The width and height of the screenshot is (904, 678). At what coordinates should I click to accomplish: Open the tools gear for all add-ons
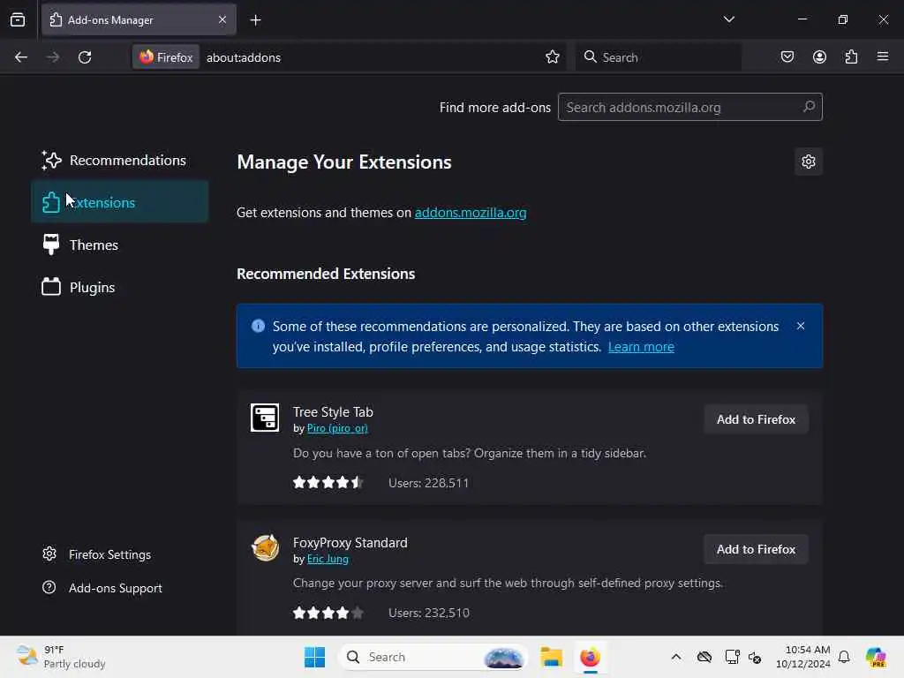[809, 162]
